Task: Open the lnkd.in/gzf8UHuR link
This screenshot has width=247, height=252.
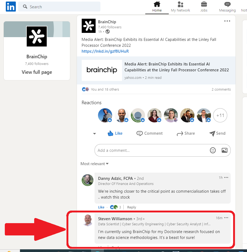Action: tap(105, 51)
